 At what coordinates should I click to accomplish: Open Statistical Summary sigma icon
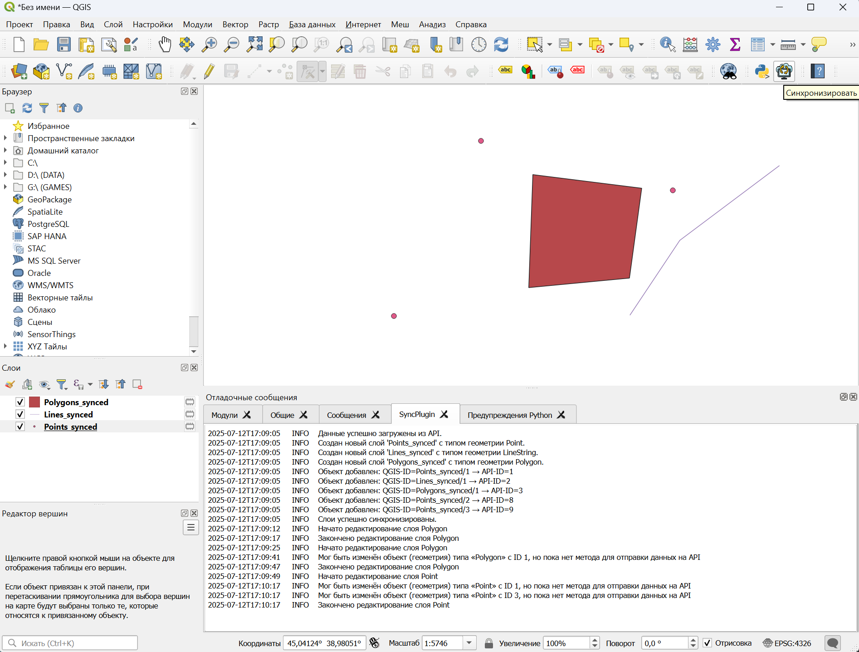[x=735, y=44]
